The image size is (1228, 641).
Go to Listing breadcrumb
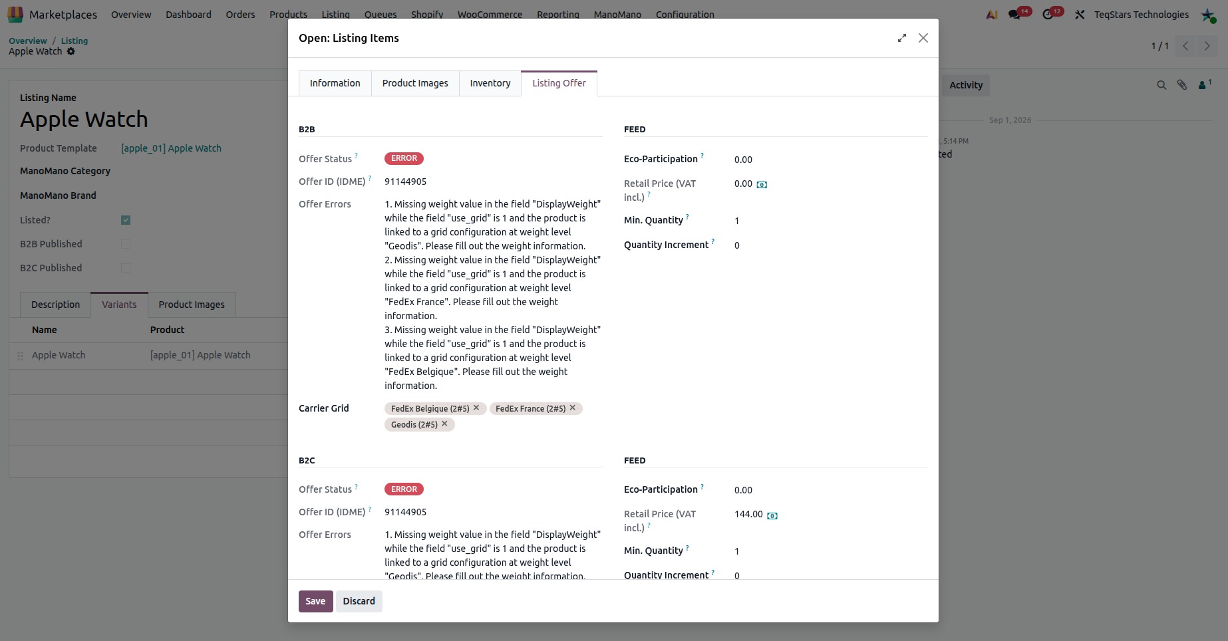pos(75,41)
